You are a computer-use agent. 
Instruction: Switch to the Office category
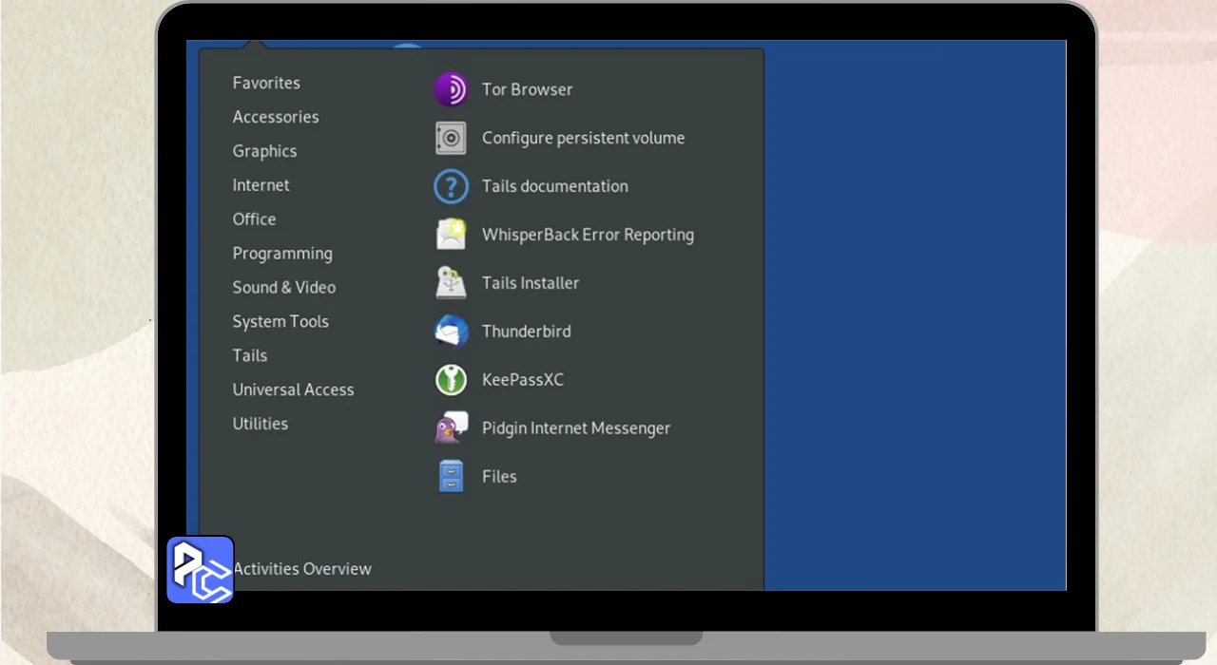(x=254, y=219)
